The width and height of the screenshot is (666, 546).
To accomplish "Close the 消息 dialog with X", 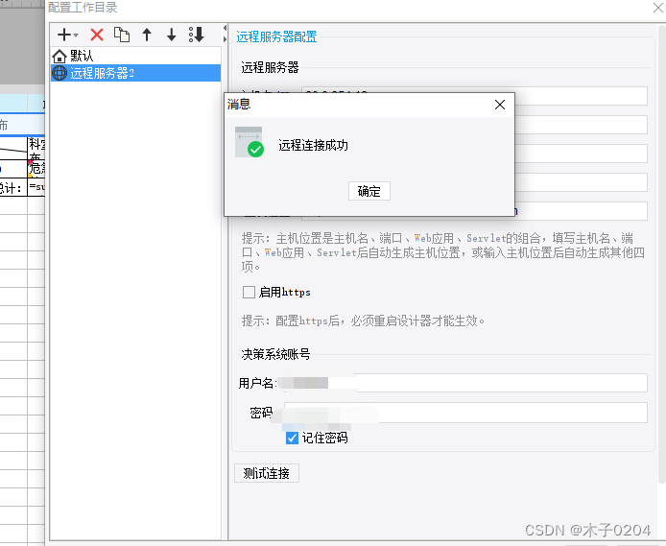I will point(500,105).
